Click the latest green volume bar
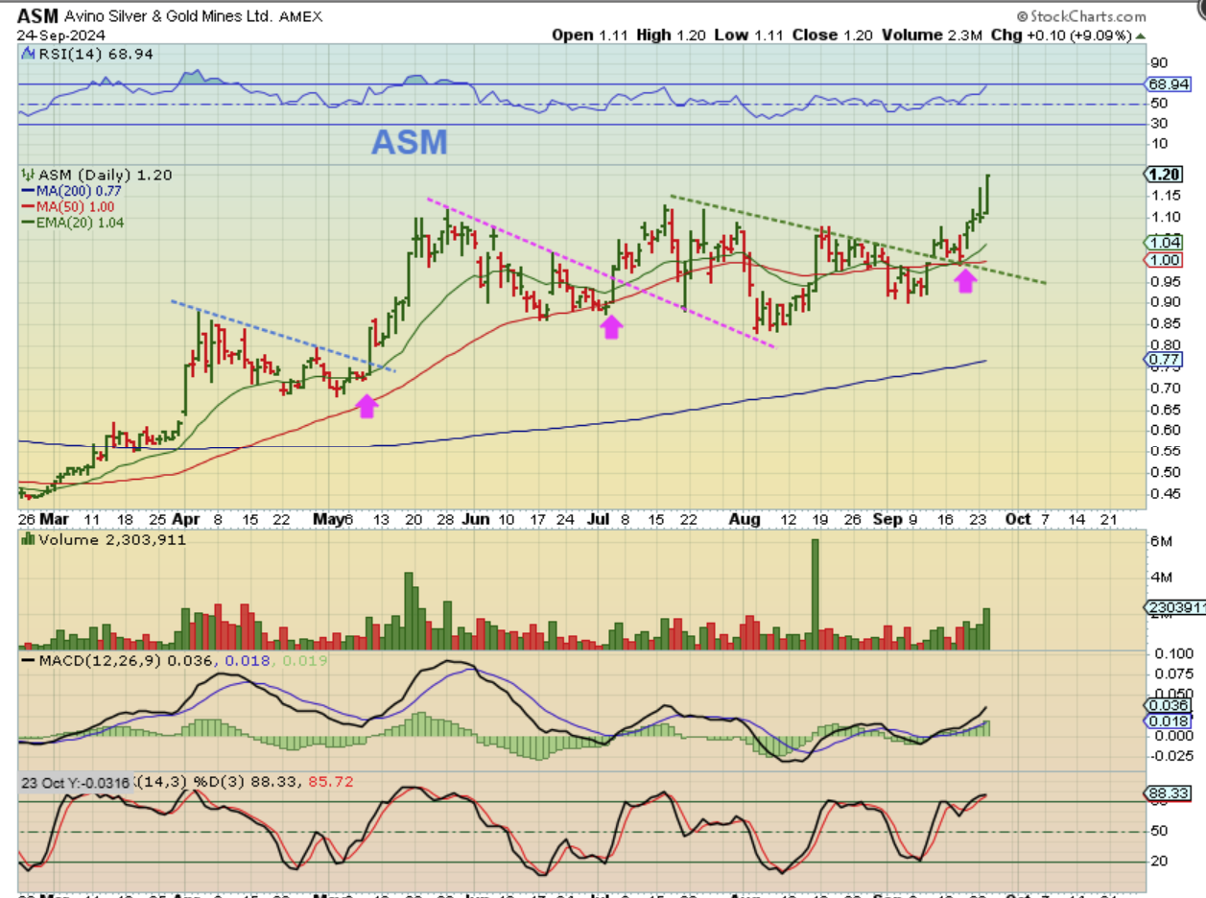This screenshot has height=898, width=1206. click(x=985, y=628)
